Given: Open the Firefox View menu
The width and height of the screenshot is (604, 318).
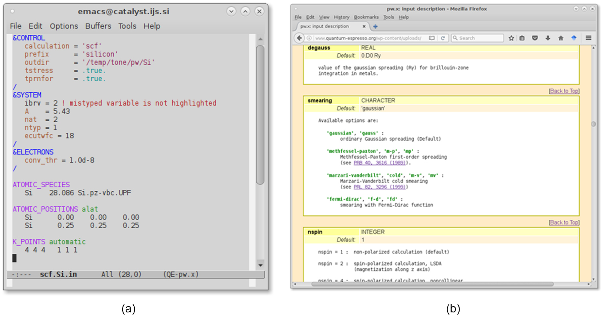Looking at the screenshot, I should [324, 17].
